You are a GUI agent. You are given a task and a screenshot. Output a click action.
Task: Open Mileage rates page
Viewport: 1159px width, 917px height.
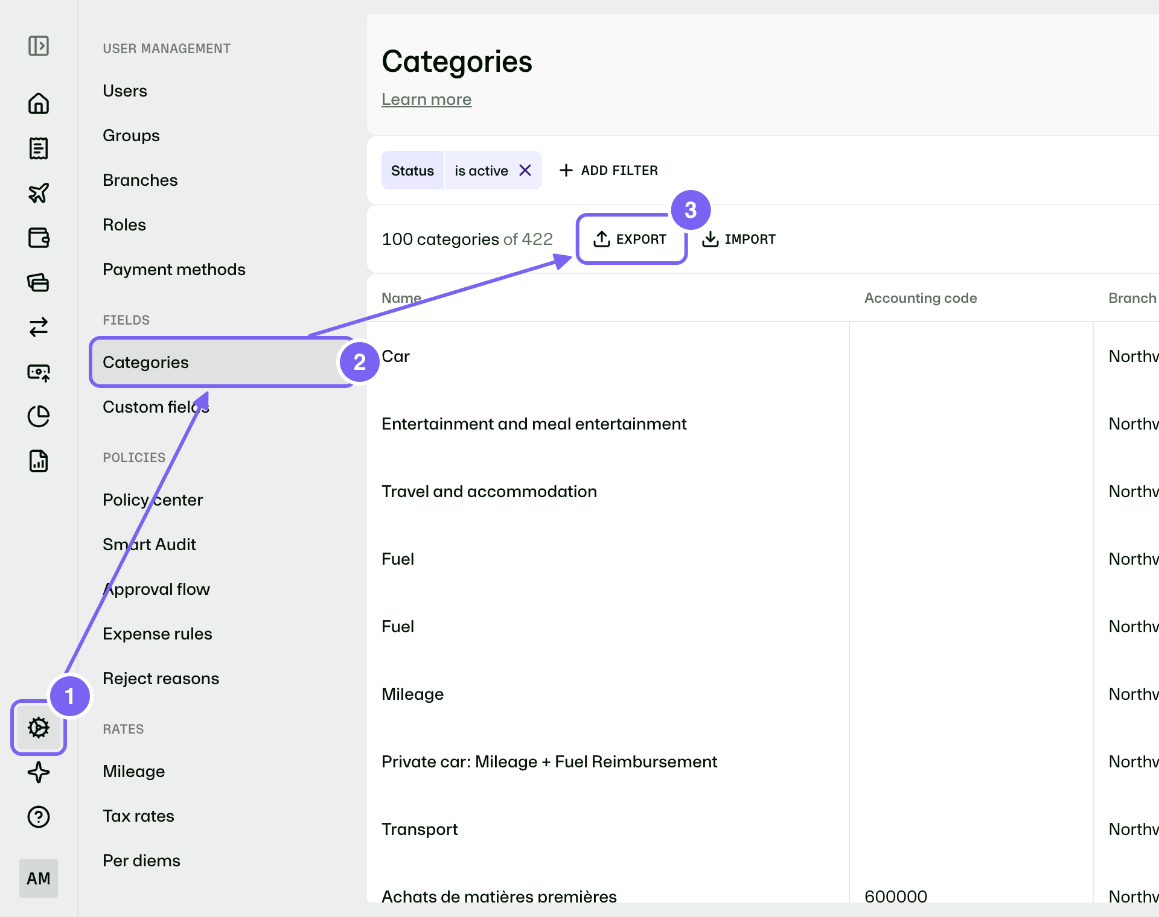[133, 771]
